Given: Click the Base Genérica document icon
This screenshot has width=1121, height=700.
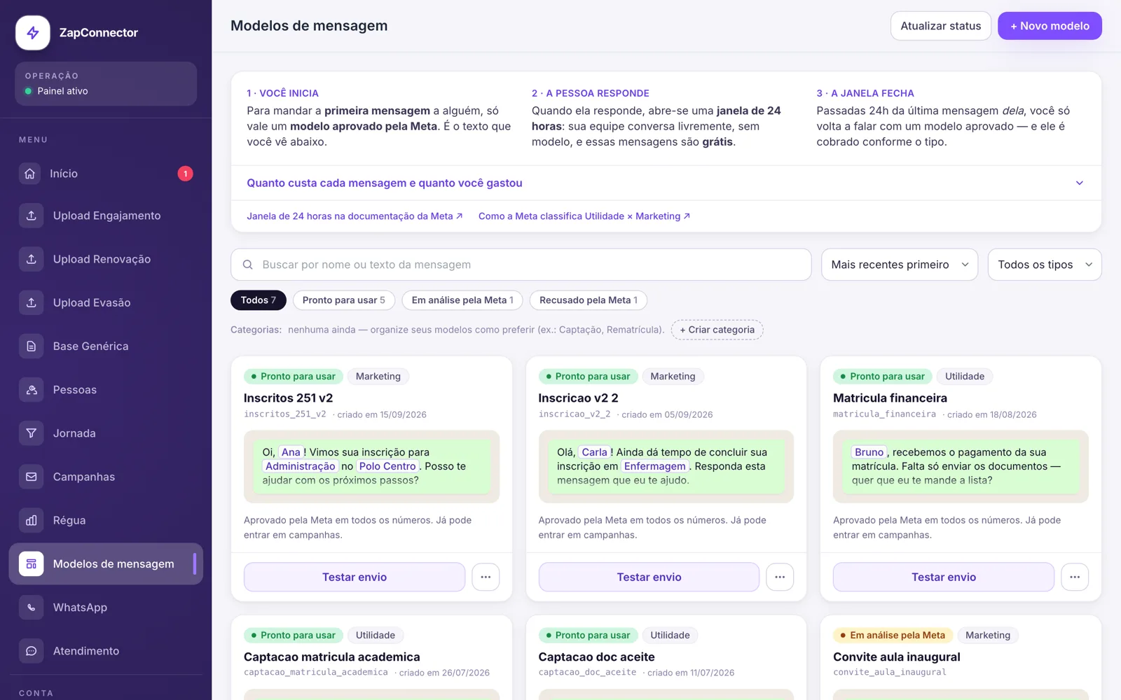Looking at the screenshot, I should coord(31,346).
